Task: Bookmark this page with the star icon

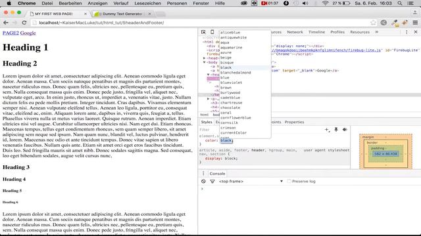Action: click(x=373, y=23)
